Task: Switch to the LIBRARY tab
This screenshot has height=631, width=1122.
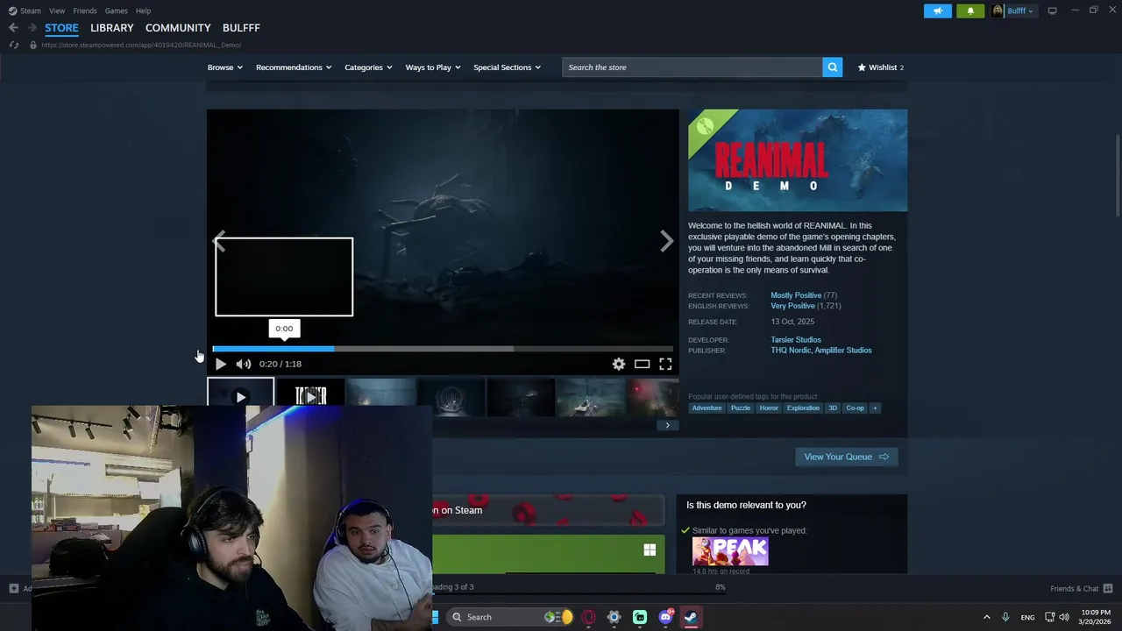Action: click(x=112, y=28)
